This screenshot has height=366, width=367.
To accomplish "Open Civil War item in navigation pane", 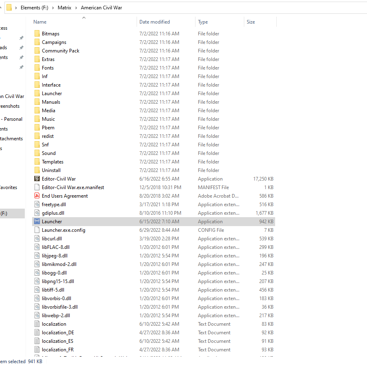I will (x=12, y=96).
